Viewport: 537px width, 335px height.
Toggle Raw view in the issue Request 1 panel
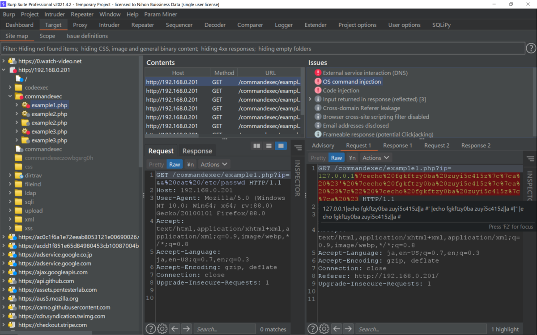(x=337, y=158)
